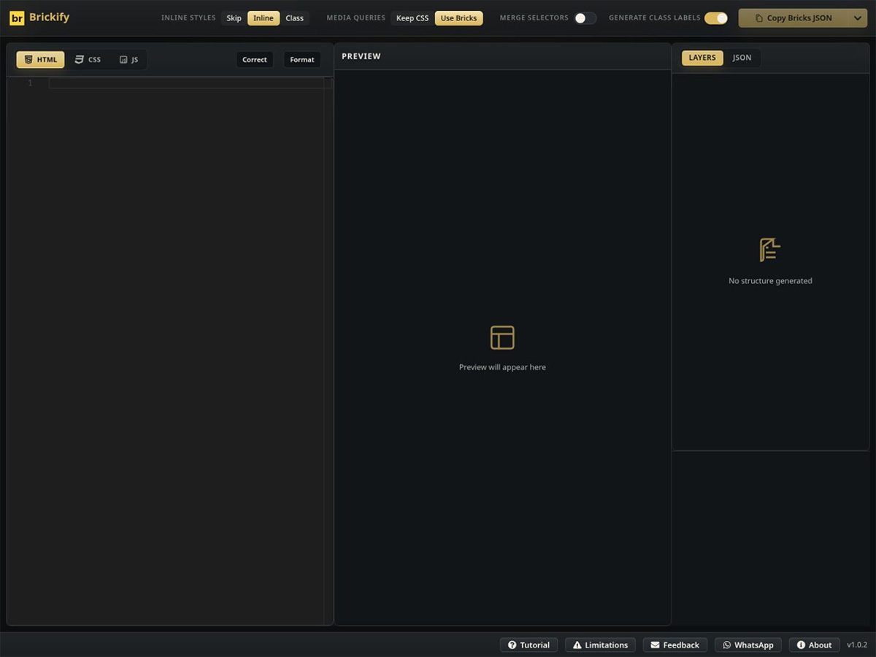Click the 'Preview will appear here' text
Image resolution: width=876 pixels, height=657 pixels.
click(502, 367)
